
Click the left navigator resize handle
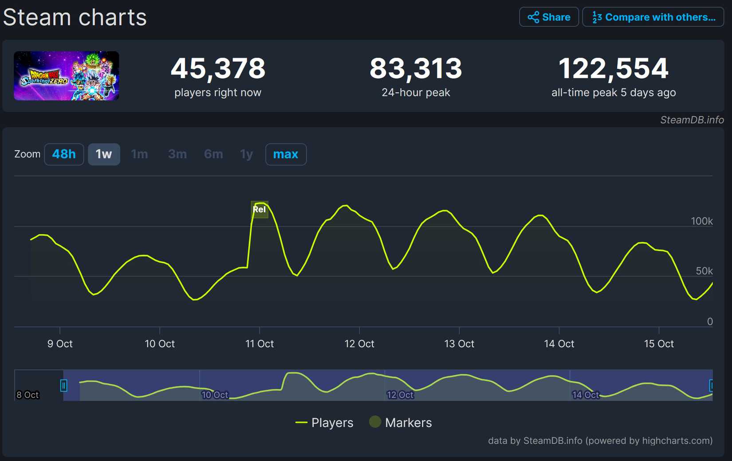[x=64, y=385]
